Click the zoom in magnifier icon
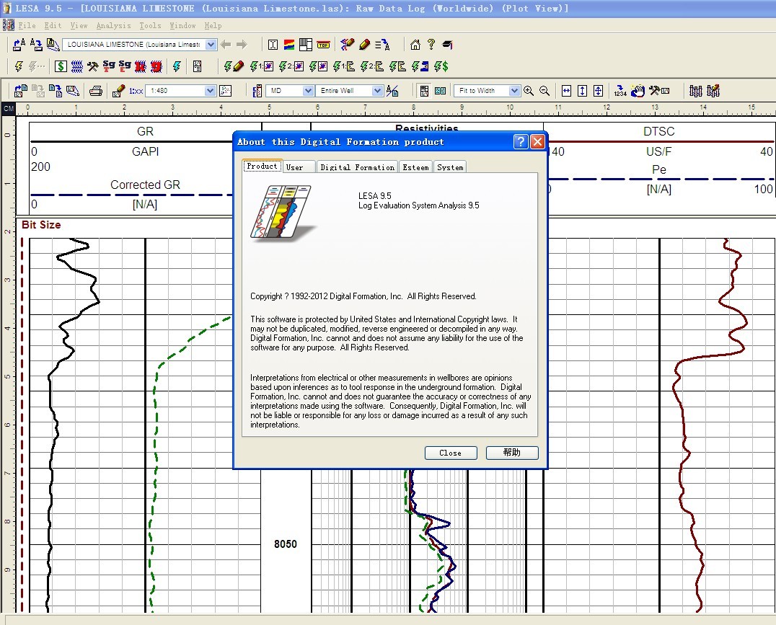The width and height of the screenshot is (776, 625). pyautogui.click(x=529, y=91)
